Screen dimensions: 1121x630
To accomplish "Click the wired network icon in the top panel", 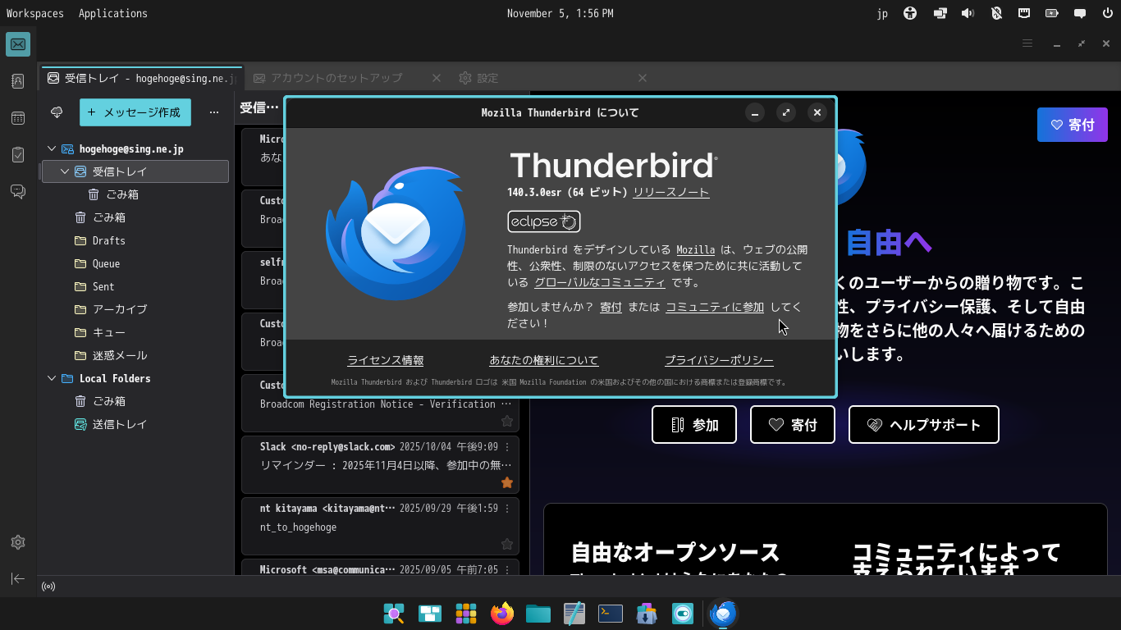I will [x=1024, y=13].
